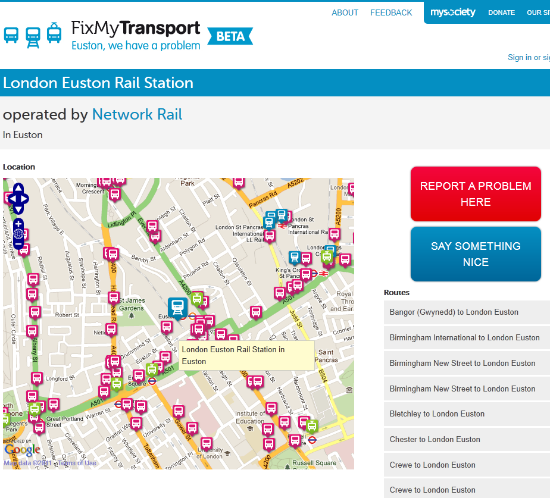The width and height of the screenshot is (550, 498).
Task: Click the Donate link in mySociety bar
Action: (501, 12)
